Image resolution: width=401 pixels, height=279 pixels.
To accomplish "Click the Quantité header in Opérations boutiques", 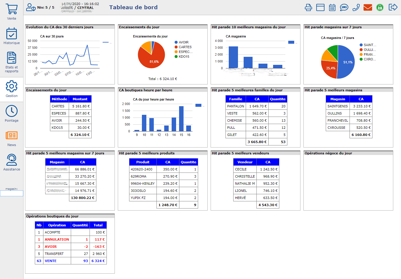I will click(80, 225).
